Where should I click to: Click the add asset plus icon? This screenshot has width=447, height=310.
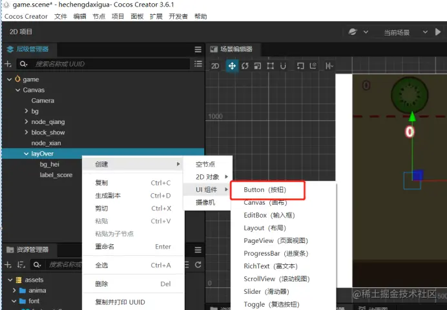pyautogui.click(x=8, y=265)
